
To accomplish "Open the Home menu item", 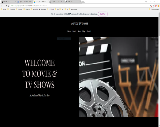I will pos(69,31).
